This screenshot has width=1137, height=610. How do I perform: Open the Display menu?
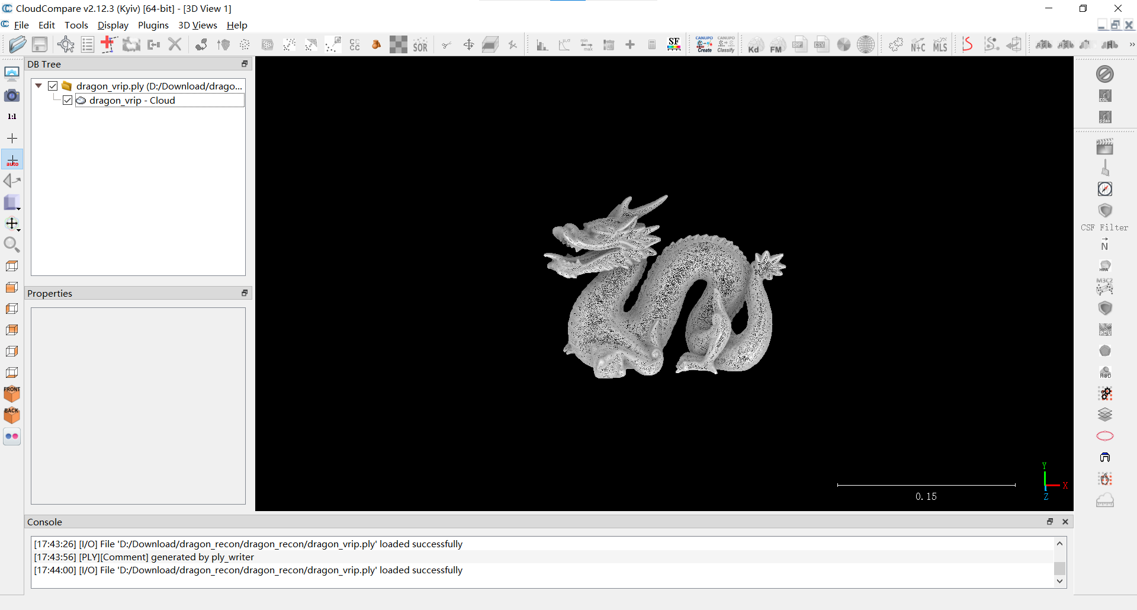[x=113, y=25]
